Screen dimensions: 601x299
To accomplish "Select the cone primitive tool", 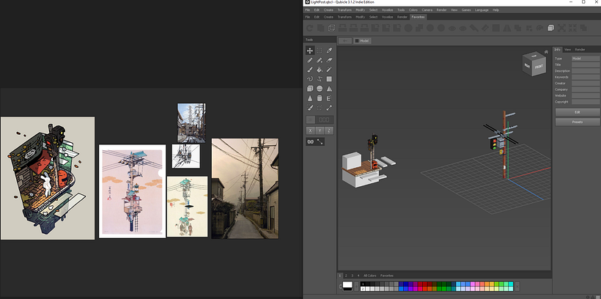I will [310, 98].
